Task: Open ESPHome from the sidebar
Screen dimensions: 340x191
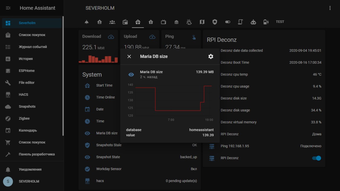Action: (32, 71)
